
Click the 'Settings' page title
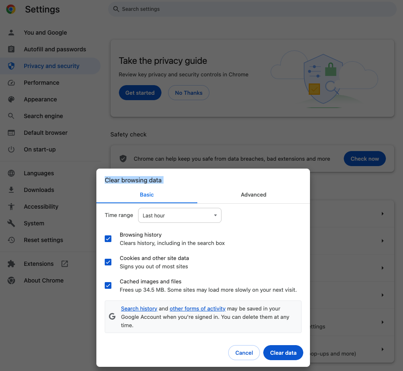pos(43,9)
